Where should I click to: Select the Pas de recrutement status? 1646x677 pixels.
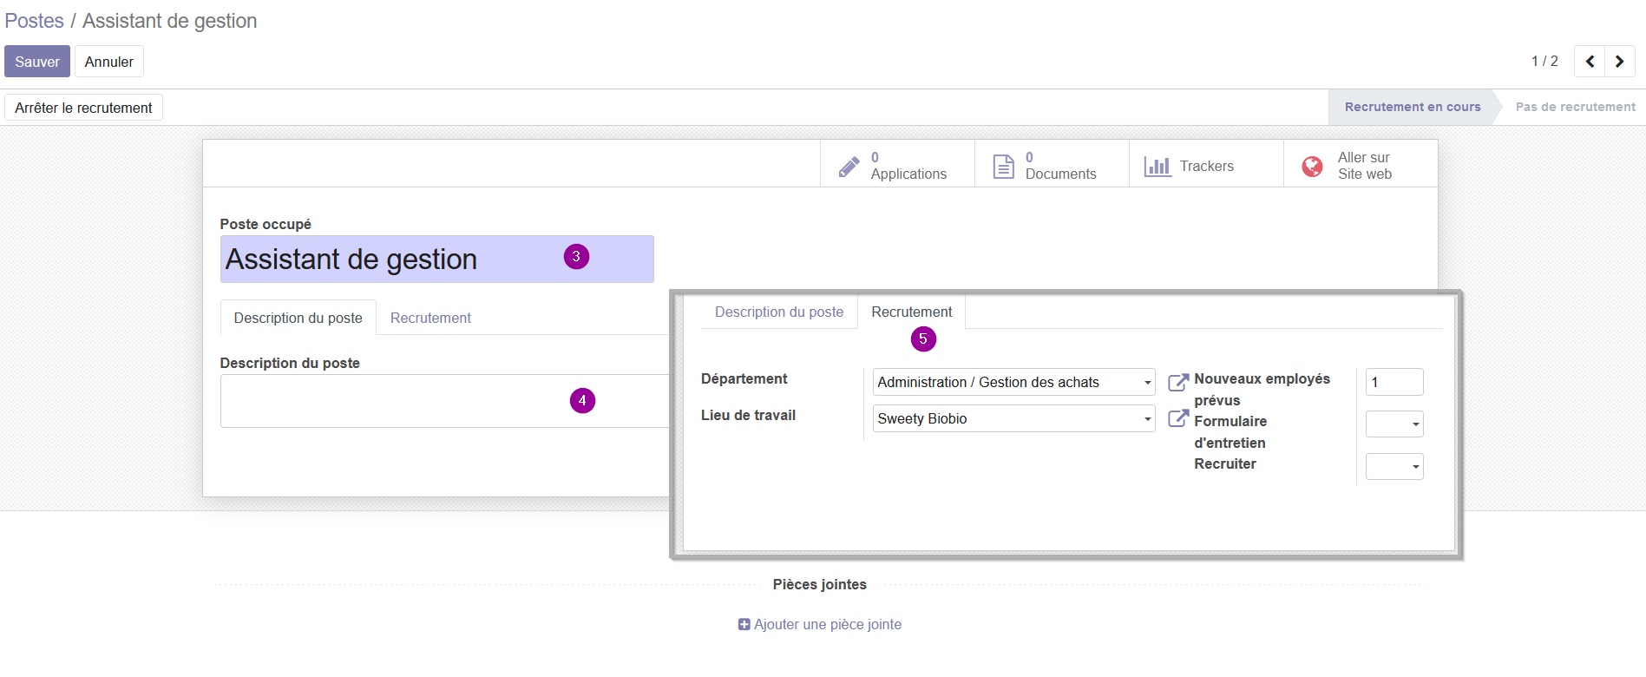(x=1575, y=107)
